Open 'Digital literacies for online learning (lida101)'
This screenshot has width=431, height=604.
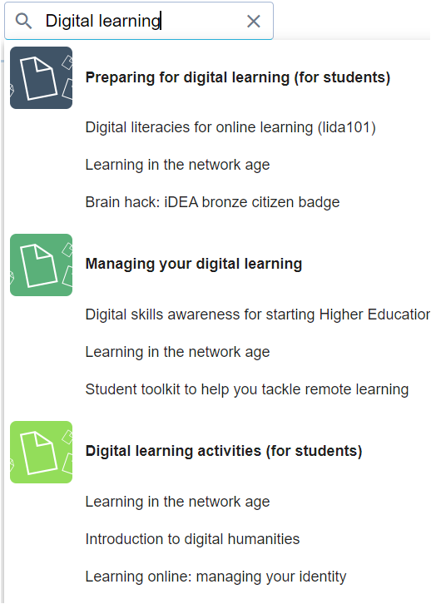tap(230, 127)
